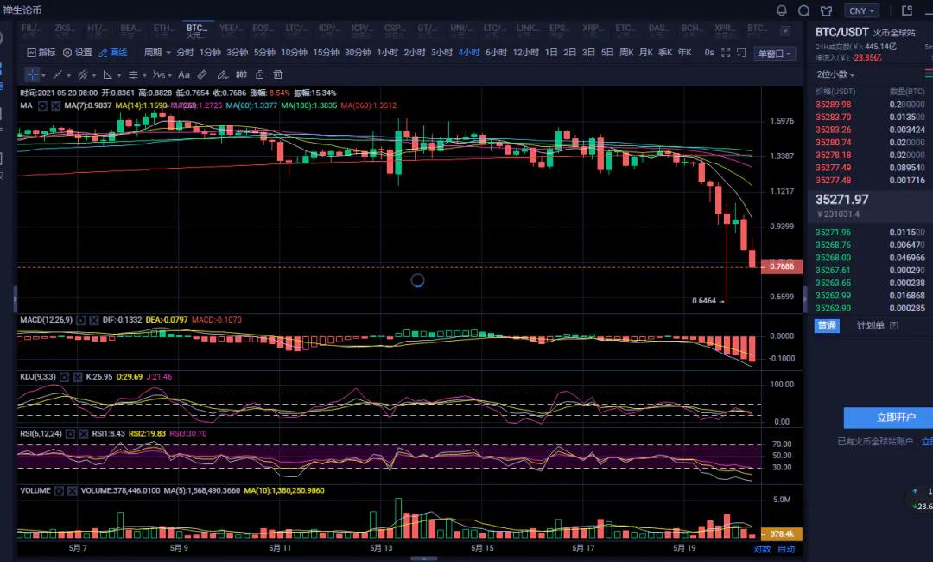Viewport: 933px width, 562px height.
Task: Open MACD indicator settings gear
Action: (x=81, y=320)
